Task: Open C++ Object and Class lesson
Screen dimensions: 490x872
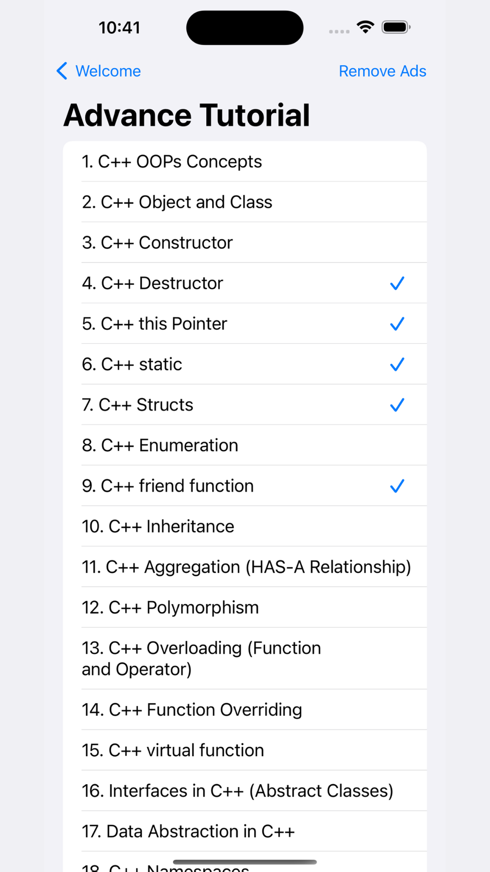Action: click(177, 202)
